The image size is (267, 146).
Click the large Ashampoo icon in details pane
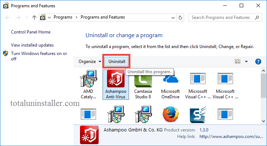pyautogui.click(x=89, y=135)
